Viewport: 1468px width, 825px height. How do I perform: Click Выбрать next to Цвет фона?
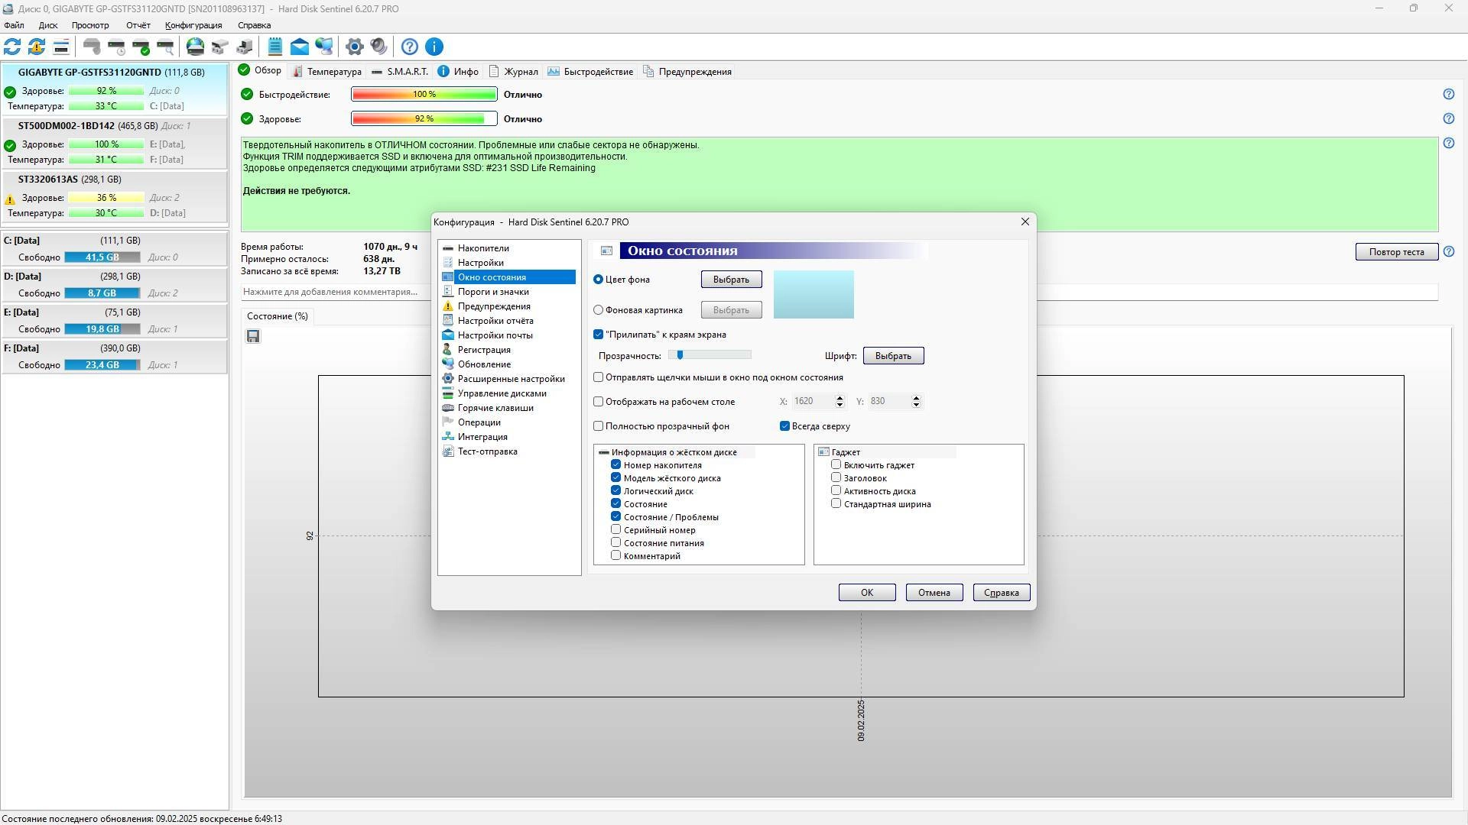point(731,280)
